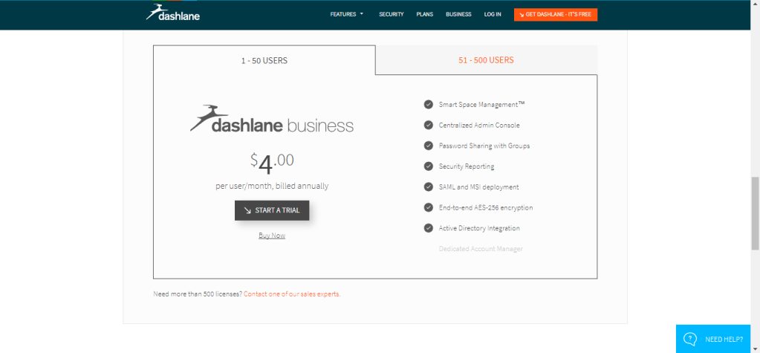Click the Centralized Admin Console text
Image resolution: width=760 pixels, height=353 pixels.
479,125
